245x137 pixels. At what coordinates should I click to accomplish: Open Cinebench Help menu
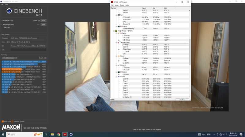6,4
